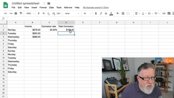174x98 pixels.
Task: Open the text color picker
Action: tap(111, 13)
